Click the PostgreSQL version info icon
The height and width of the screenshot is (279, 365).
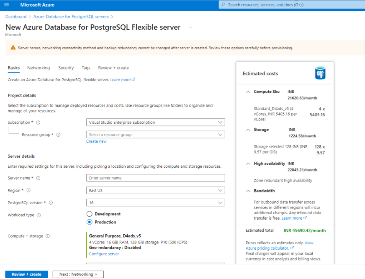click(51, 203)
